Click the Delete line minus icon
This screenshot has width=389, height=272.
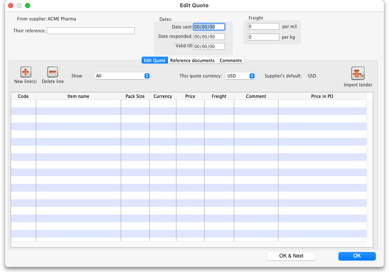point(53,72)
